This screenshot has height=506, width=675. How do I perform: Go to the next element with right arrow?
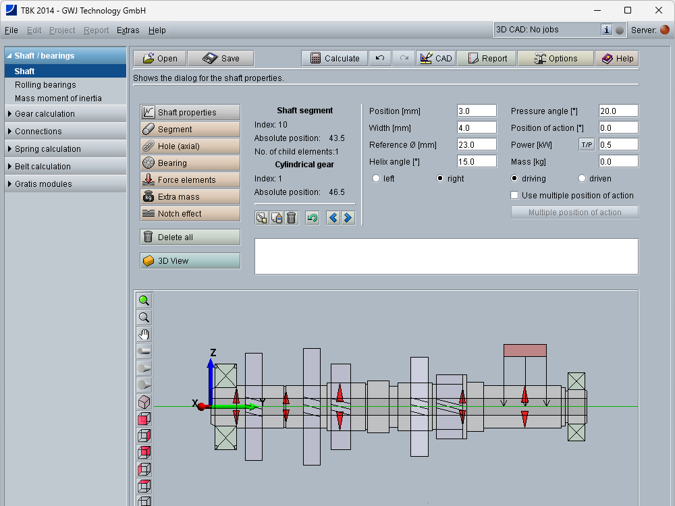[348, 218]
